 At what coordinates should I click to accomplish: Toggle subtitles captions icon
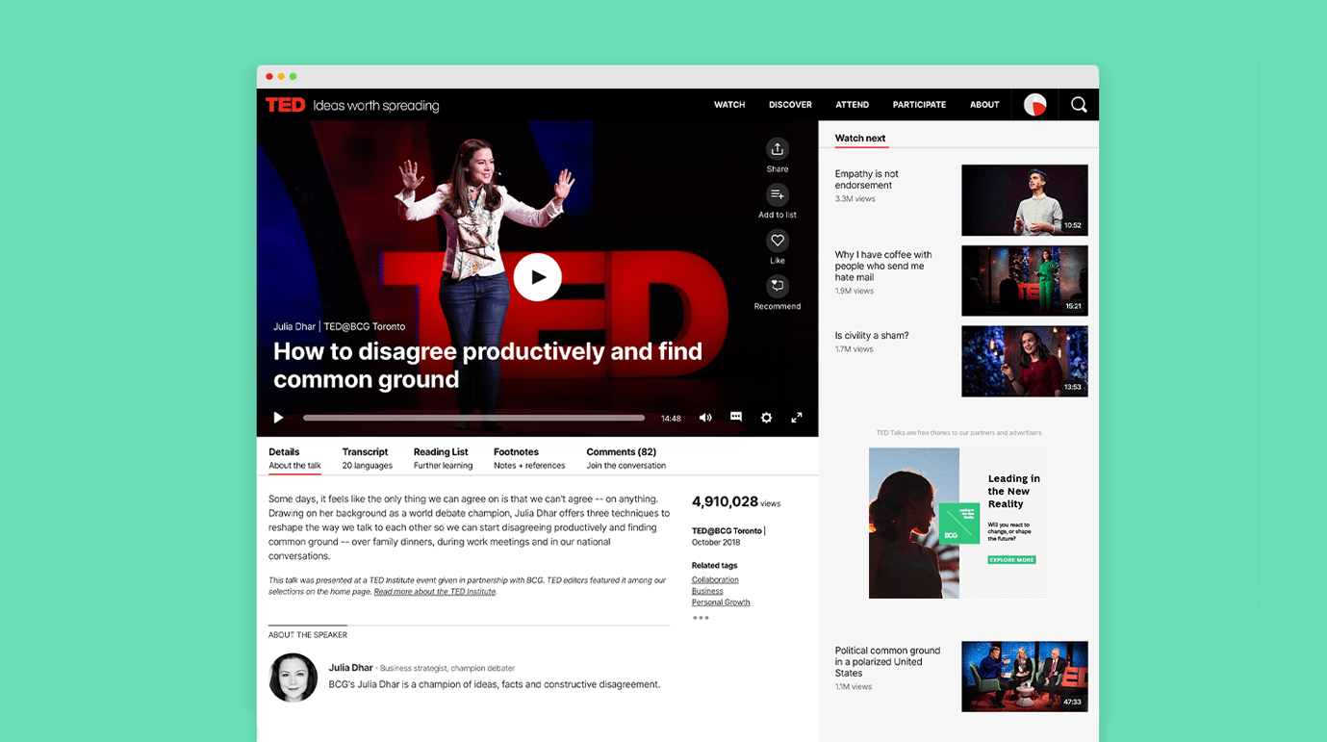[736, 417]
